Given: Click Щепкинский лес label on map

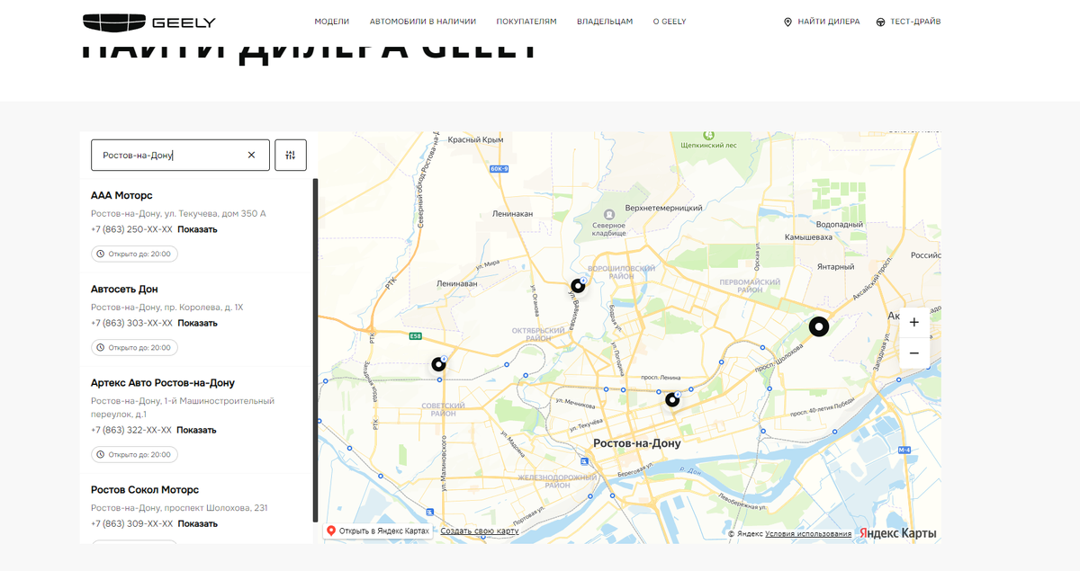Looking at the screenshot, I should [x=709, y=145].
